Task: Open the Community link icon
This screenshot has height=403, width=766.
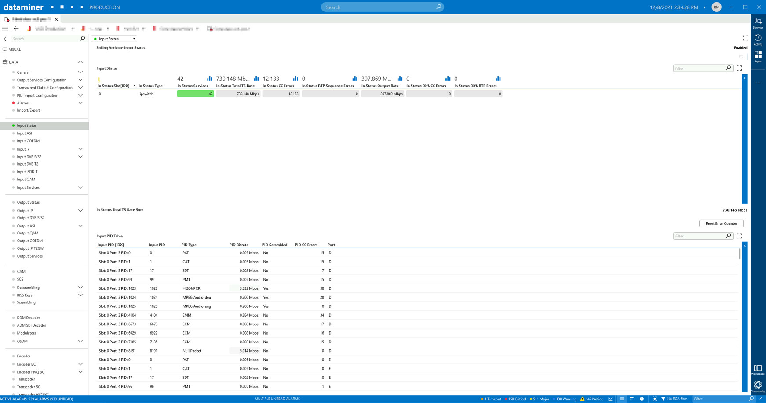Action: [x=758, y=387]
